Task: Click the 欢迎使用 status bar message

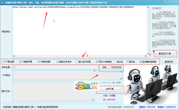Action: click(x=31, y=107)
